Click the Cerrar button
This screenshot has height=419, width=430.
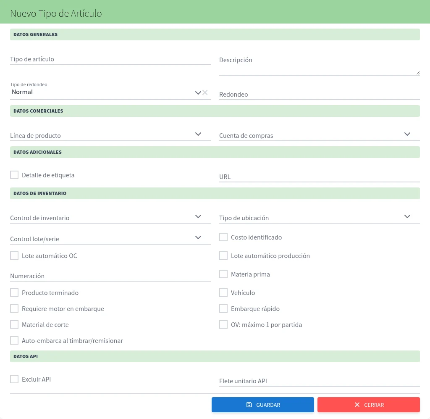[x=369, y=405]
